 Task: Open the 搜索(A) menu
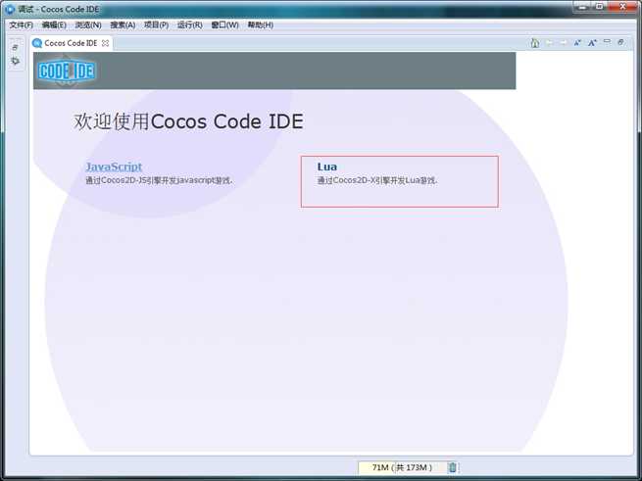(x=123, y=24)
